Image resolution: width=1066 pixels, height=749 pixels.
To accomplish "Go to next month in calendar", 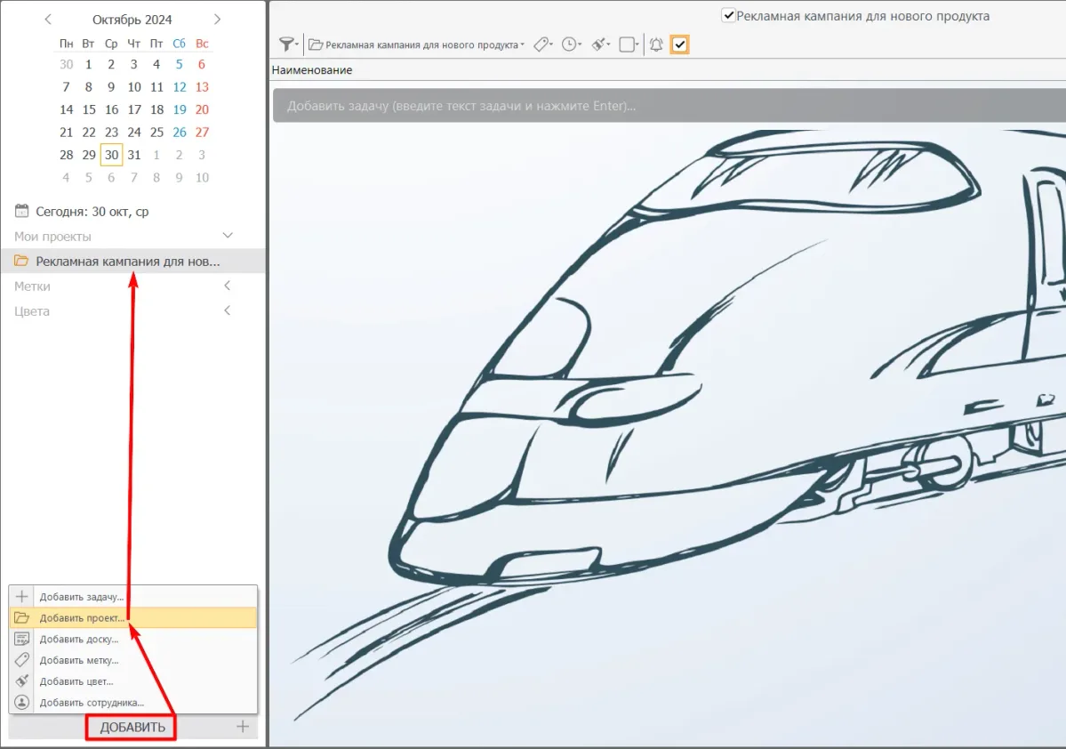I will point(218,19).
